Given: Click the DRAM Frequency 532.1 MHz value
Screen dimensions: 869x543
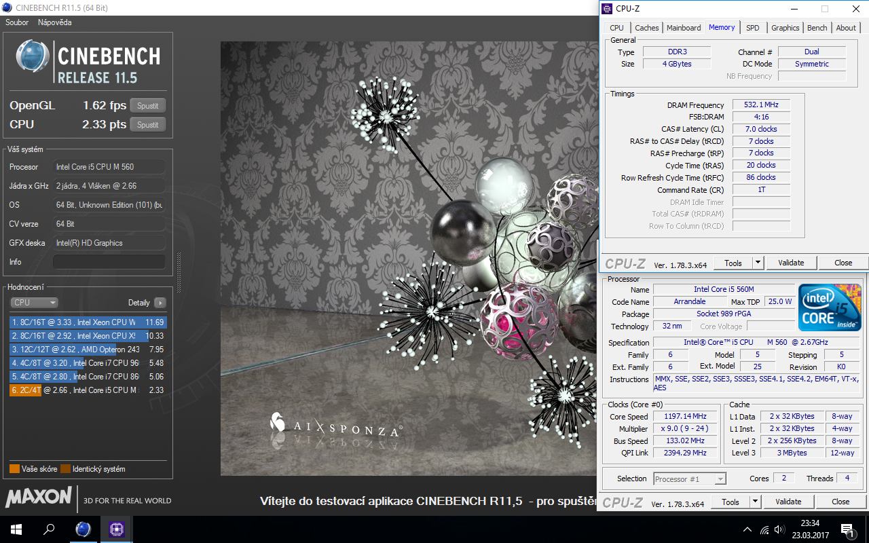Looking at the screenshot, I should pos(760,105).
